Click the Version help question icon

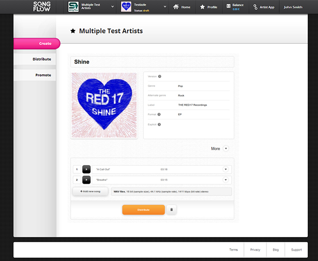[160, 76]
